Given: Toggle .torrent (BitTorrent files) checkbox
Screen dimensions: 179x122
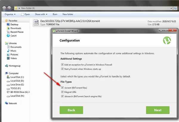Looking at the screenshot, I should point(62,87).
